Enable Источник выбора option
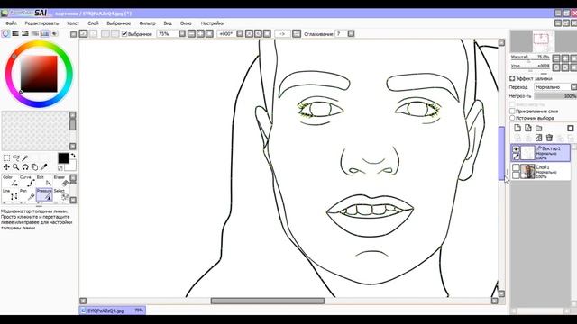The width and height of the screenshot is (577, 324). coord(512,118)
